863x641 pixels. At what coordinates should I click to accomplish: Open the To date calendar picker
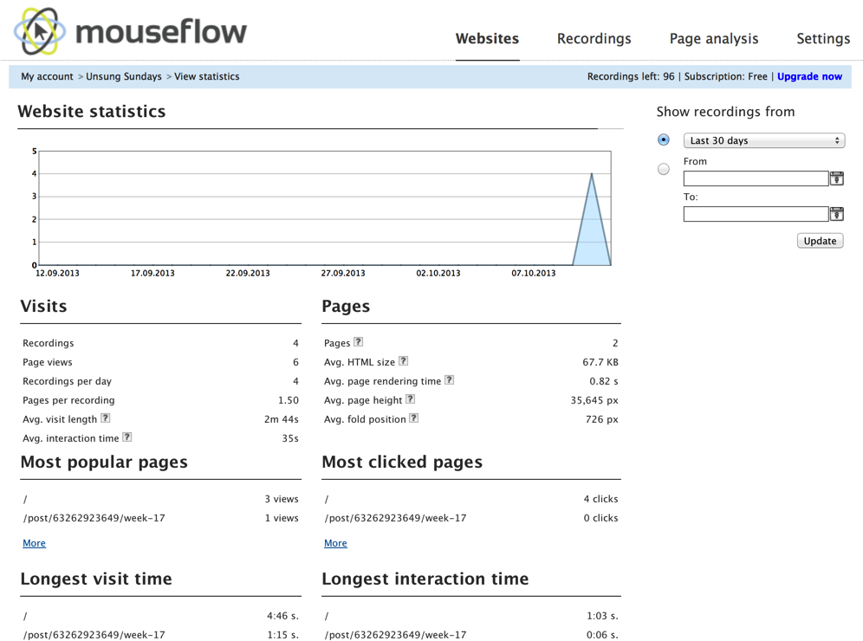pyautogui.click(x=836, y=214)
